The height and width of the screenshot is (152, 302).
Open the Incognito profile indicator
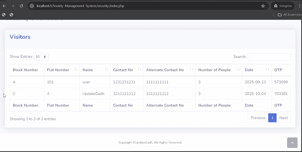tap(283, 6)
